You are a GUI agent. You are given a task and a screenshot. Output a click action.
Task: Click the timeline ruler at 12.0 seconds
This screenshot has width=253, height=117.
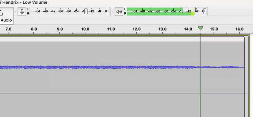pos(136,29)
